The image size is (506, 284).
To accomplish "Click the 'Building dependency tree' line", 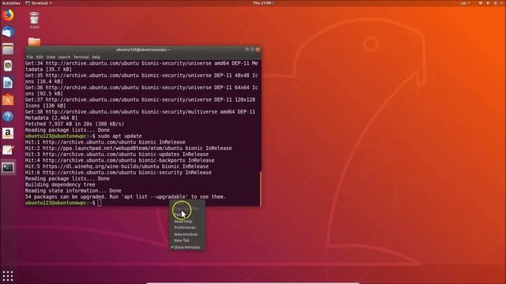I will 60,185.
